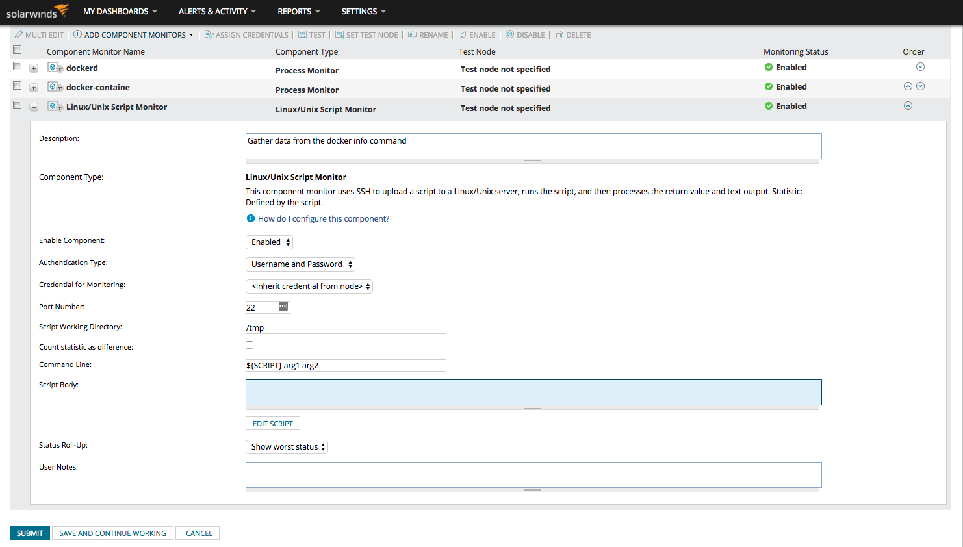The width and height of the screenshot is (963, 547).
Task: Open the Authentication Type dropdown
Action: [x=300, y=264]
